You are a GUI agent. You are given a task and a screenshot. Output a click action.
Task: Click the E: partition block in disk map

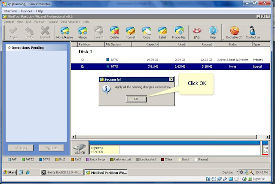(265, 148)
